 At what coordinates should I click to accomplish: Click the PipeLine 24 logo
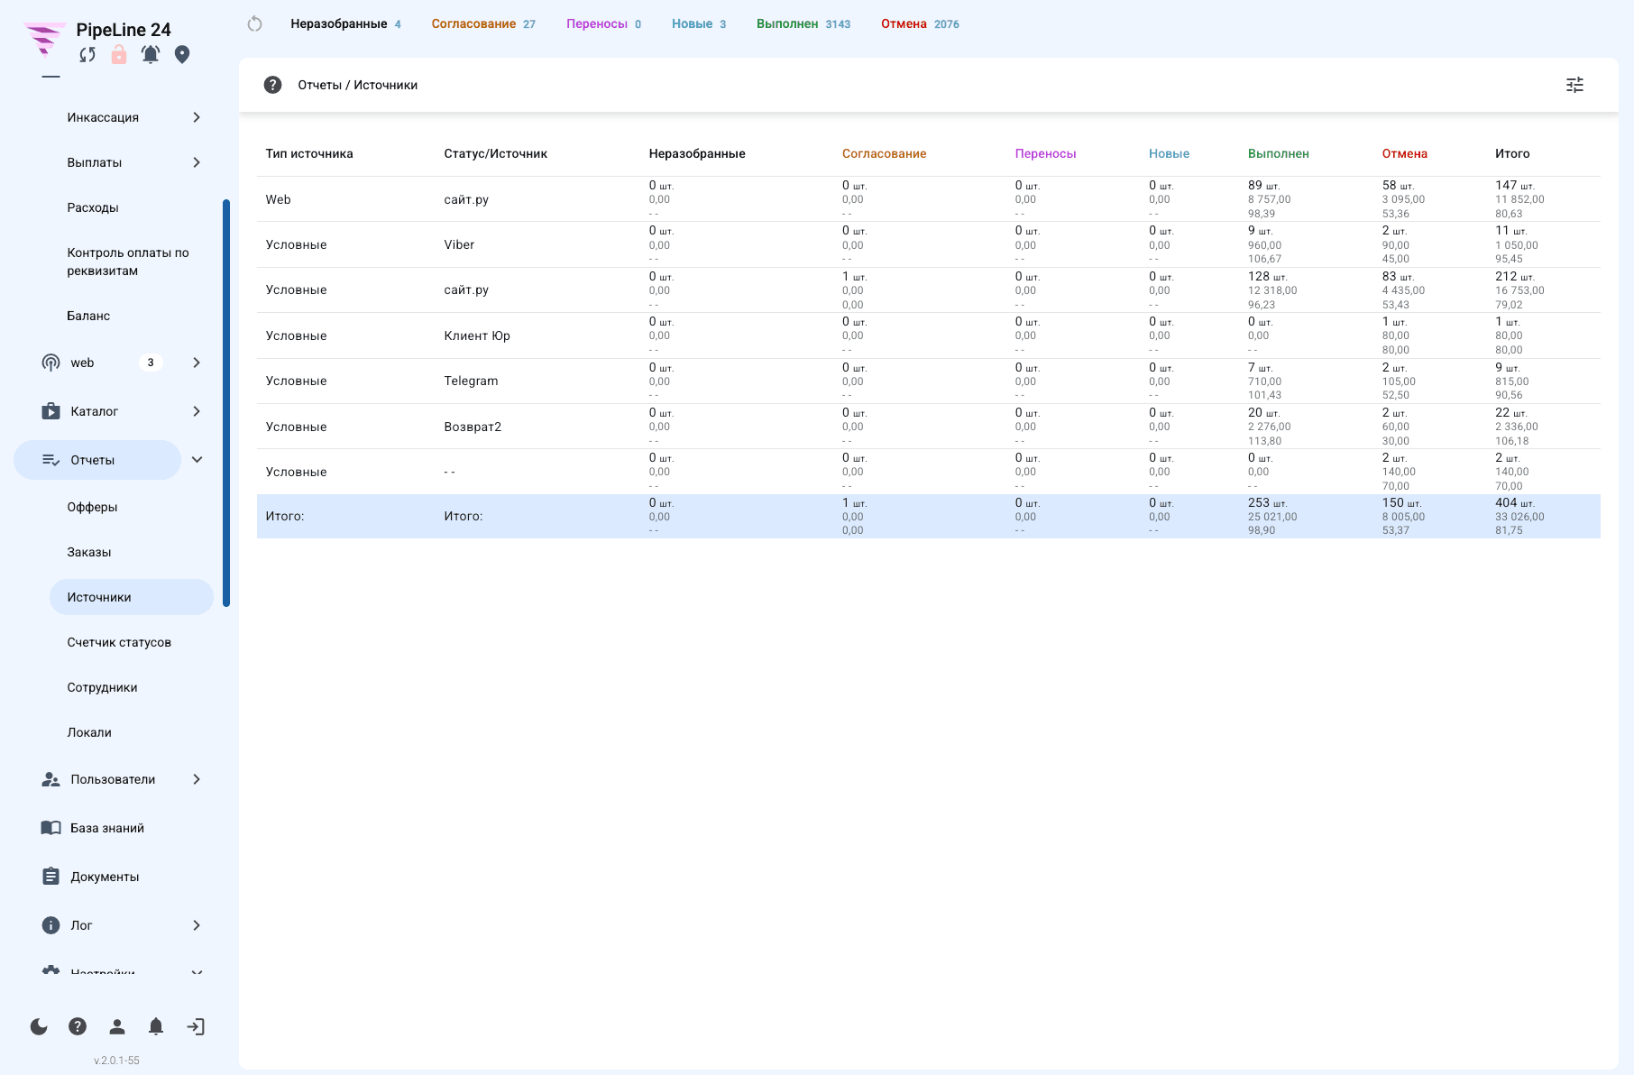pos(45,39)
